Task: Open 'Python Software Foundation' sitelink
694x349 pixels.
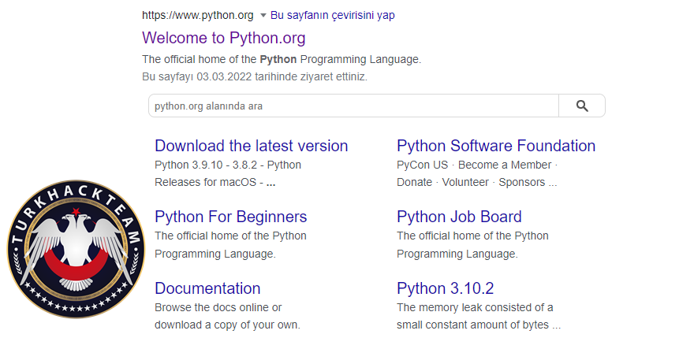Action: 496,146
